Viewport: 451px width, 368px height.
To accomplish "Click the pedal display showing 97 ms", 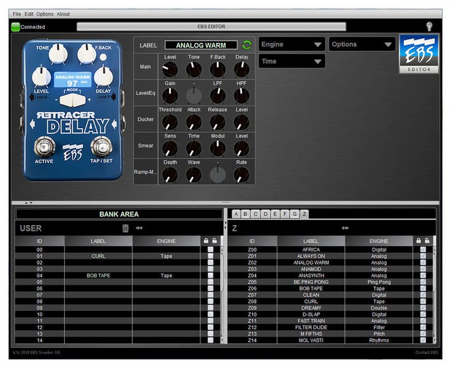I will pyautogui.click(x=72, y=80).
